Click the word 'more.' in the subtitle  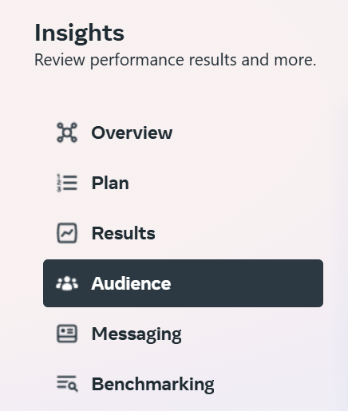pyautogui.click(x=295, y=60)
